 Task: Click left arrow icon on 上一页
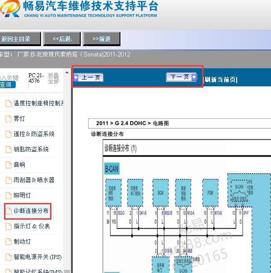click(x=76, y=77)
